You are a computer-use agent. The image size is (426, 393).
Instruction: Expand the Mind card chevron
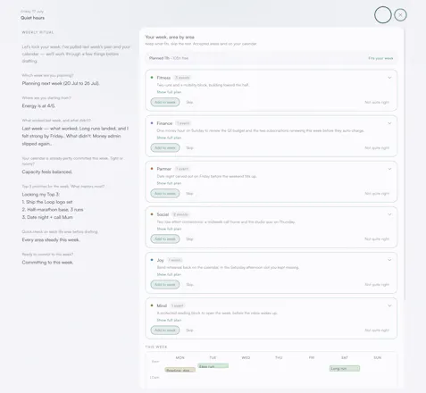389,305
